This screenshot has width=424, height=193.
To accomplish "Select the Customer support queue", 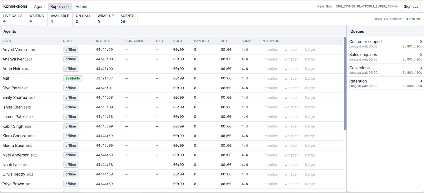I will point(386,44).
